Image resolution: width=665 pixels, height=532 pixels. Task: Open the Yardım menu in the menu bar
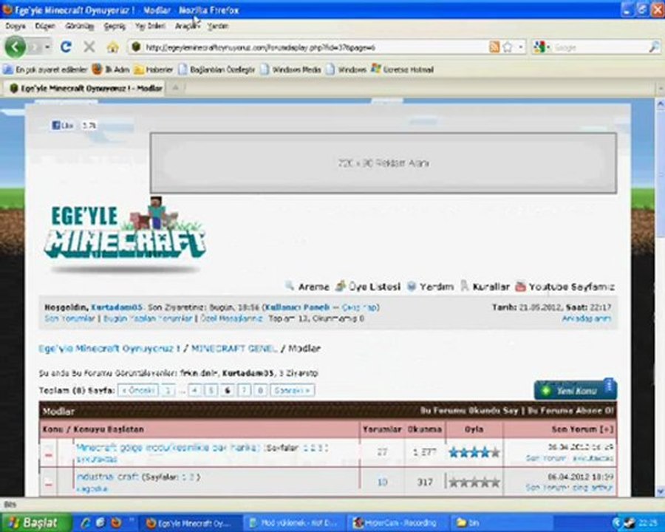click(217, 26)
